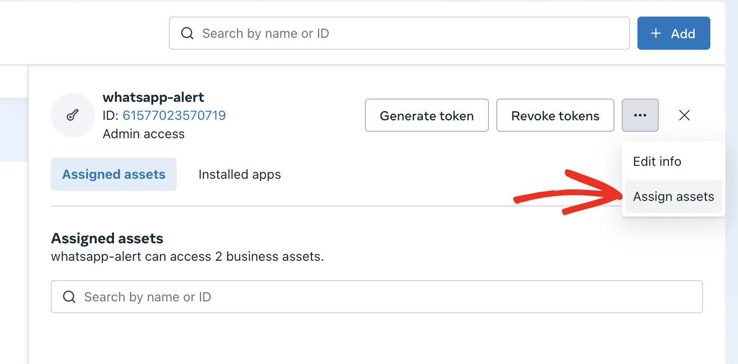Open the system user ID 61577023570719 link

pos(174,115)
